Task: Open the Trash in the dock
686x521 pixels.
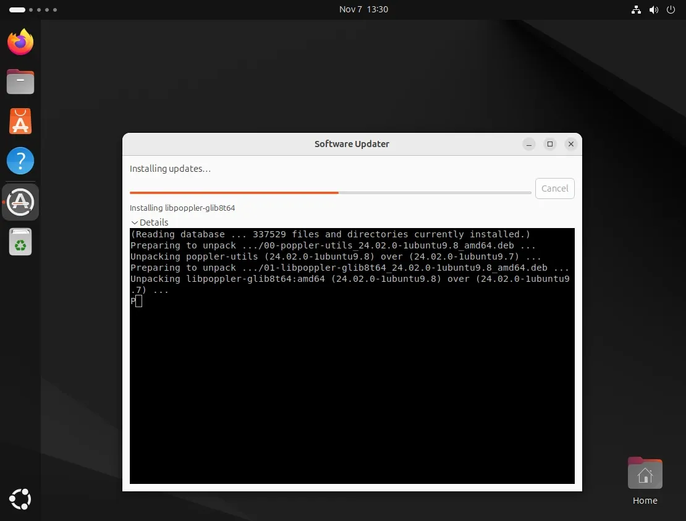Action: click(x=20, y=242)
